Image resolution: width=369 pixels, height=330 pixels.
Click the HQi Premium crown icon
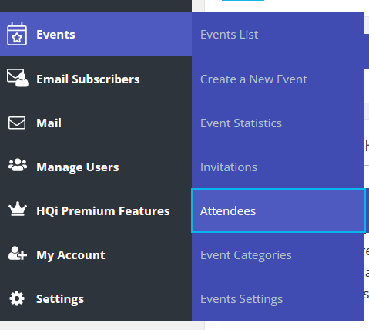[18, 209]
